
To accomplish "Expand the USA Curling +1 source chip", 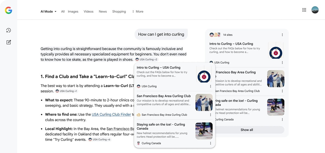I will coord(66,91).
